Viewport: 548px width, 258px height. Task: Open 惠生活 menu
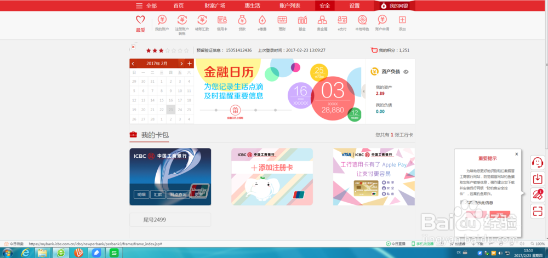pyautogui.click(x=252, y=5)
